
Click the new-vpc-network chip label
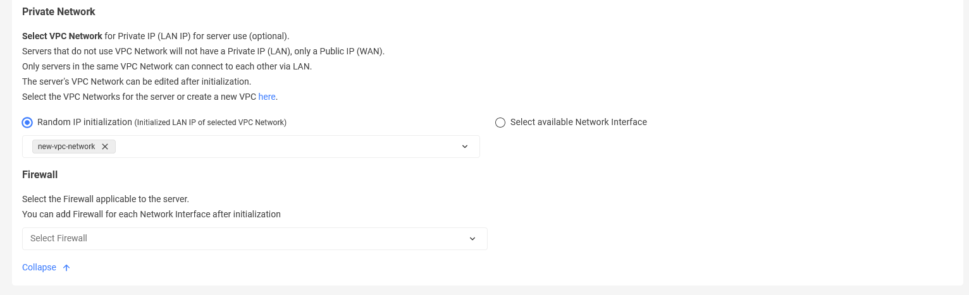(66, 147)
